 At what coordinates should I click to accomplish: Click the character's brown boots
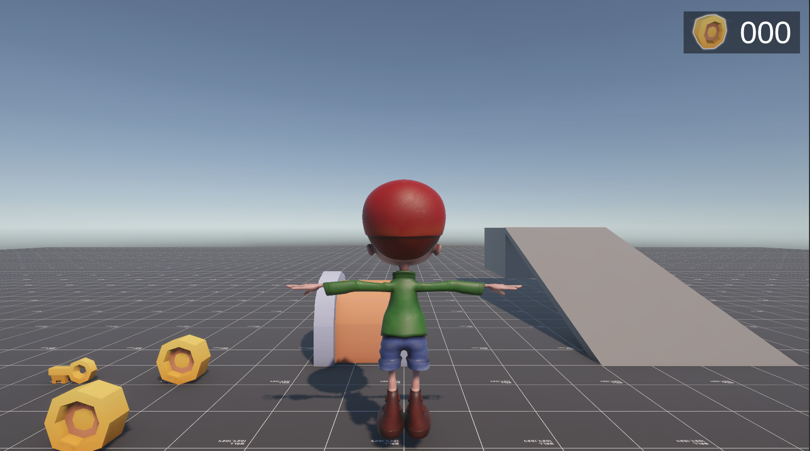(405, 414)
